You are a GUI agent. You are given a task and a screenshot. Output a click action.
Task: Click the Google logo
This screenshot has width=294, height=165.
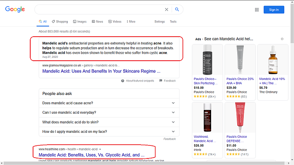point(15,9)
